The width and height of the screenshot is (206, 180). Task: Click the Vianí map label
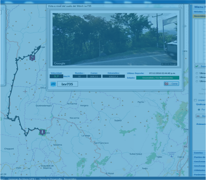(x=19, y=168)
